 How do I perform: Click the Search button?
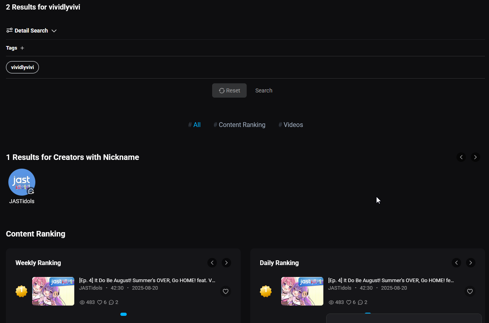(x=264, y=90)
